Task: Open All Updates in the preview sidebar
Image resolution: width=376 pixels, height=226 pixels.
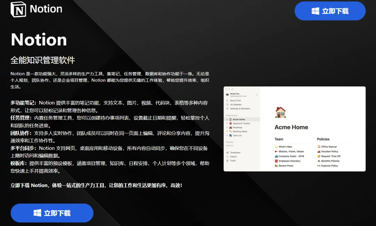Action: (x=234, y=104)
